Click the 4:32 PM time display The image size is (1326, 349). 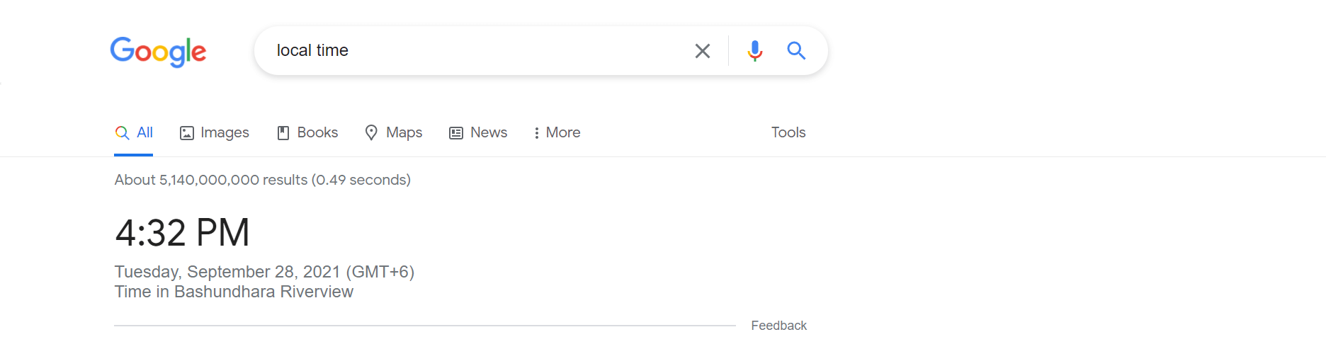coord(182,233)
